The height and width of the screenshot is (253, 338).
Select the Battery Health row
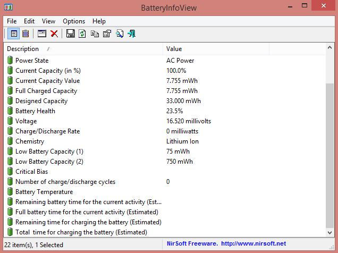coord(164,111)
